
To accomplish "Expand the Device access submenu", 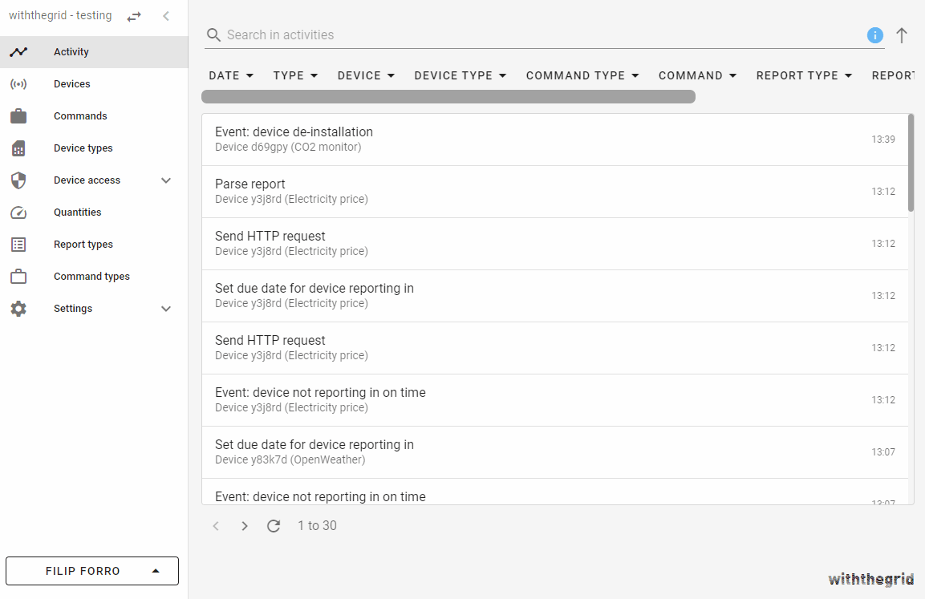I will tap(166, 180).
